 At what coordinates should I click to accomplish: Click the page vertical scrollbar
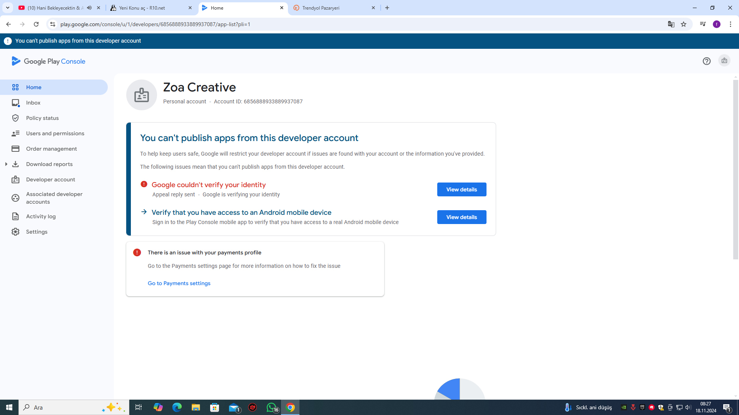pyautogui.click(x=736, y=169)
